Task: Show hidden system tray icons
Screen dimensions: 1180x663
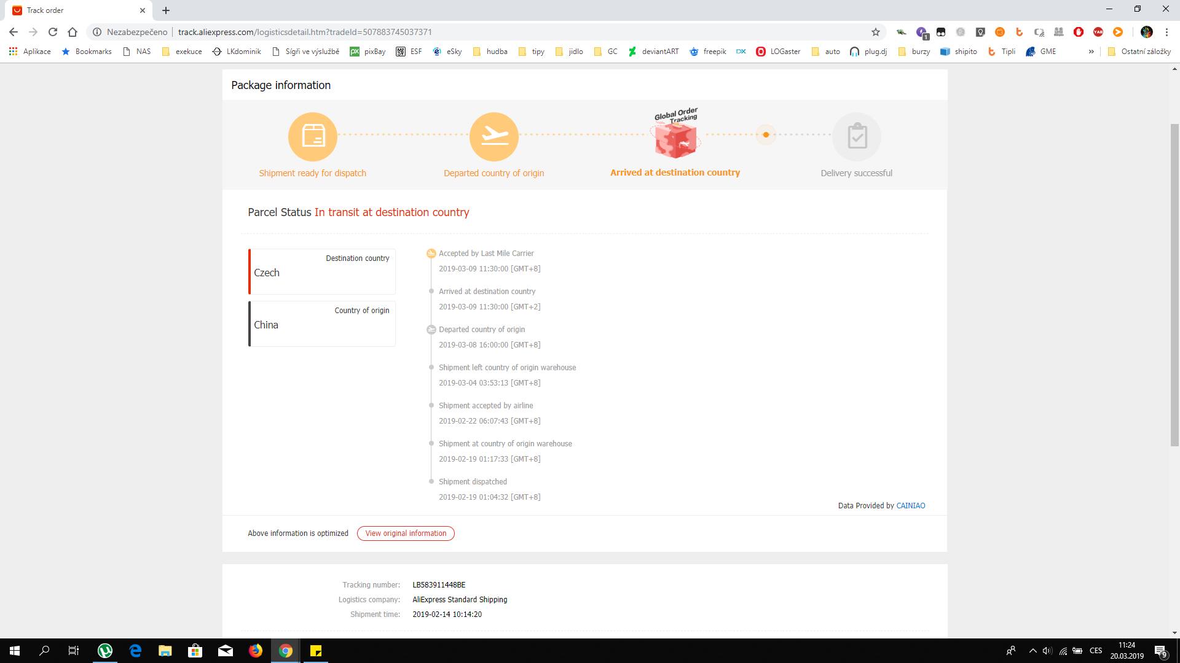Action: point(1032,651)
